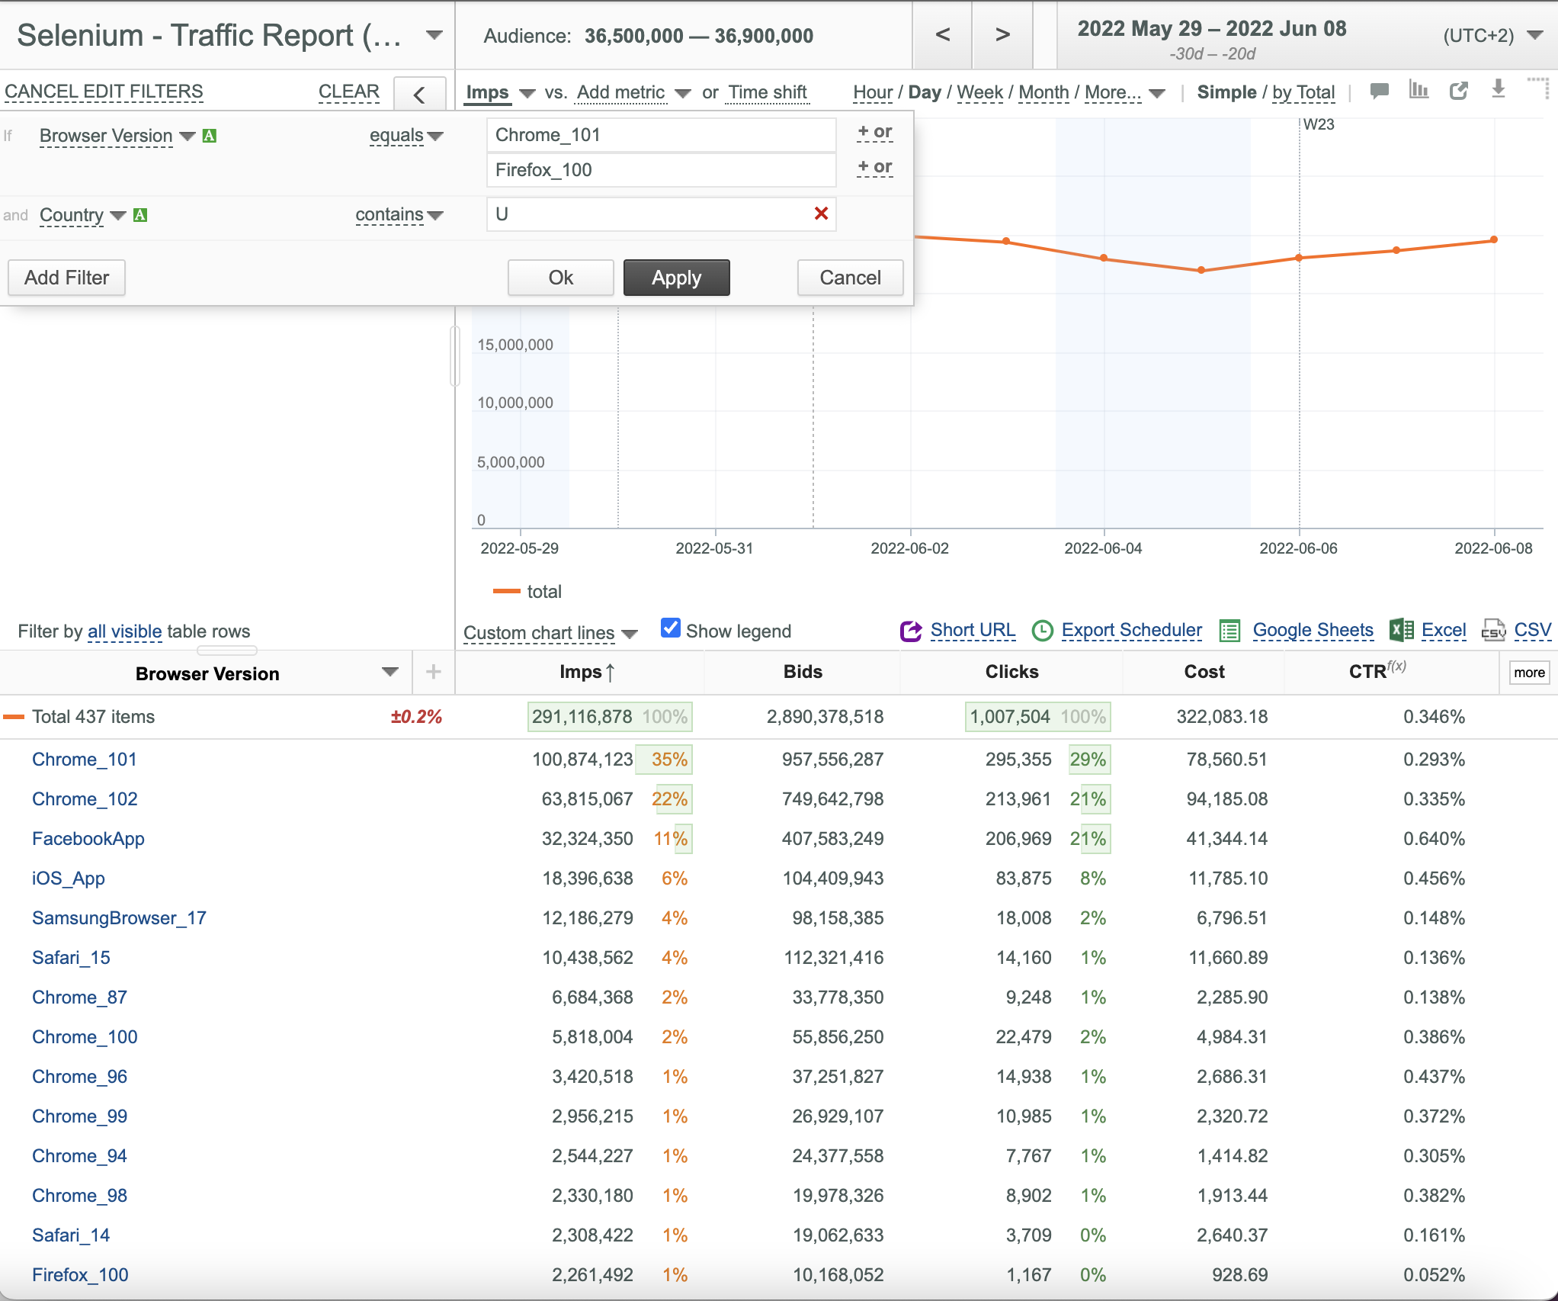Screen dimensions: 1558x1301
Task: Click the date range 2022 May 29 – Jun 08
Action: pyautogui.click(x=1212, y=29)
